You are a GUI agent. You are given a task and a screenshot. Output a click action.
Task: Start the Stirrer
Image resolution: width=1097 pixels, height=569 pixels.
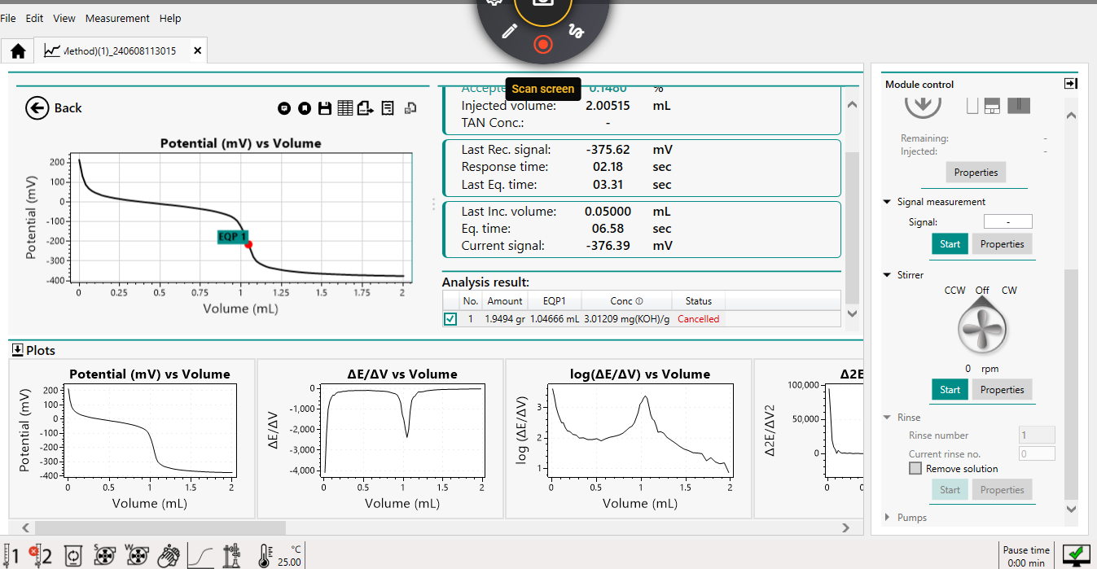point(950,390)
